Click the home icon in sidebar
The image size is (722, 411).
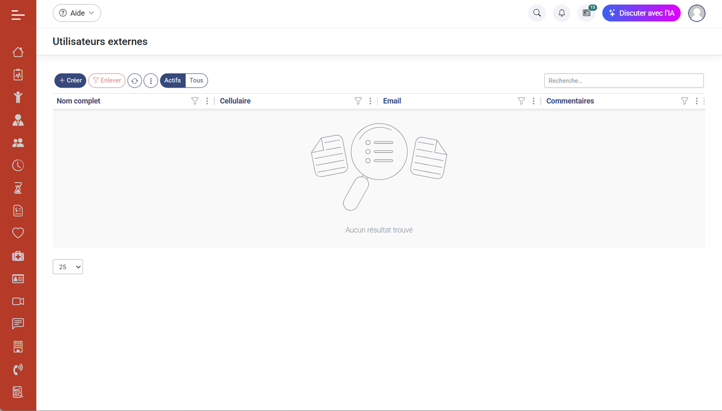click(18, 52)
